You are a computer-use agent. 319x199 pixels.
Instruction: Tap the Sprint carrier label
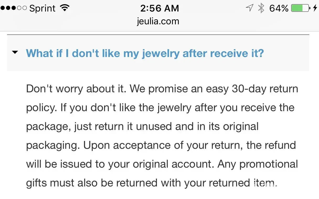pos(42,8)
